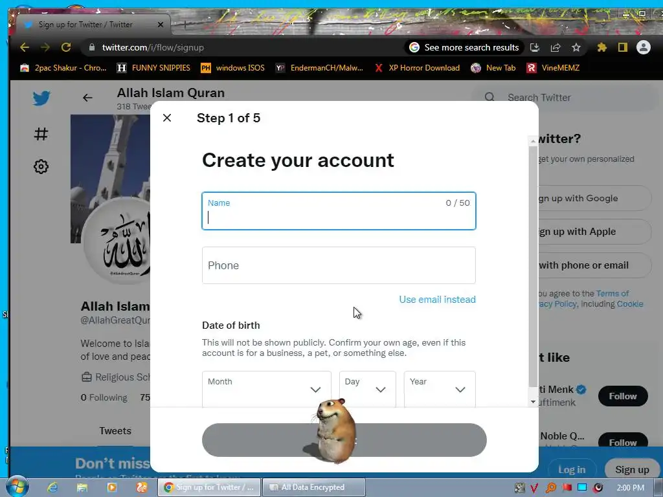Screen dimensions: 663x497
Task: Click Sign up with Google button
Action: (x=594, y=198)
